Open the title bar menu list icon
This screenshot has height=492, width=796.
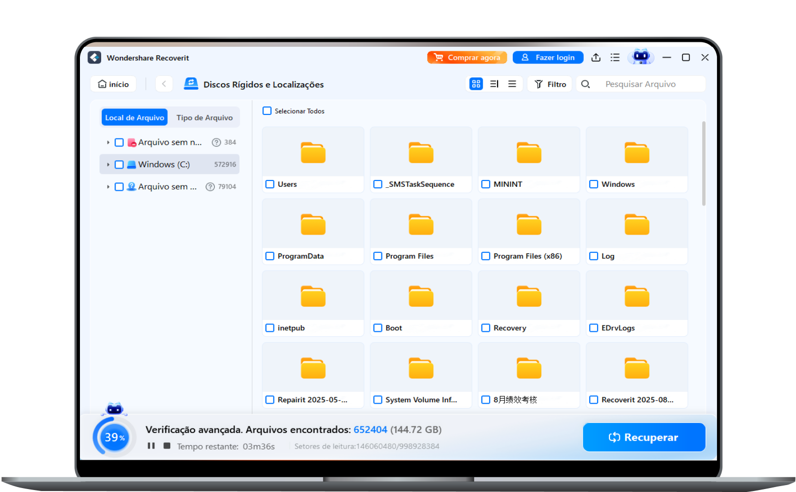pos(615,58)
